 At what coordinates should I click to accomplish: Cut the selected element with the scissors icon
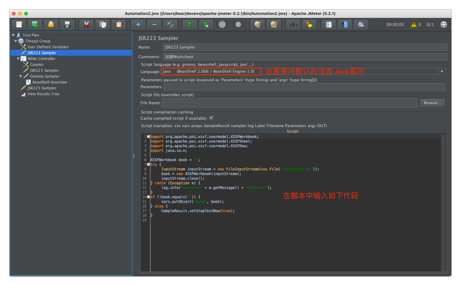click(87, 24)
